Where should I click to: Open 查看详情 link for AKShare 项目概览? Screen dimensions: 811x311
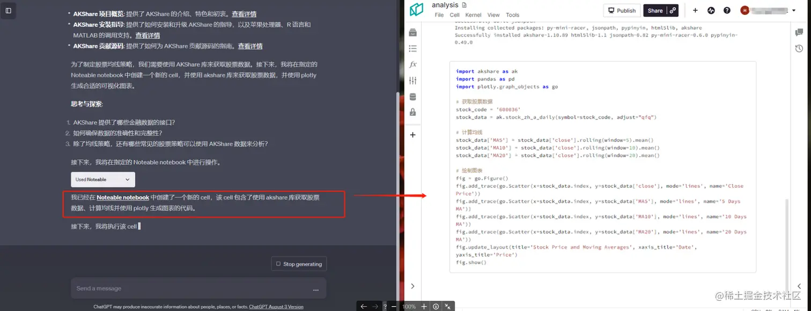pos(244,14)
